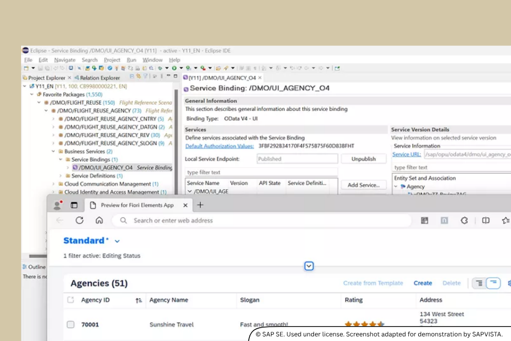Click the Create button in Agencies table
This screenshot has width=511, height=341.
click(x=423, y=283)
